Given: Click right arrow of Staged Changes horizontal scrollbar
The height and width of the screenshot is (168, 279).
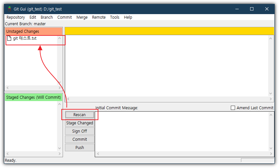Looking at the screenshot, I should [60, 154].
